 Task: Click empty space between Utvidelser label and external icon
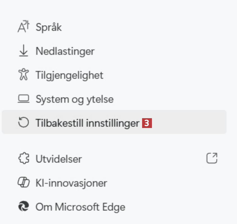pos(143,159)
